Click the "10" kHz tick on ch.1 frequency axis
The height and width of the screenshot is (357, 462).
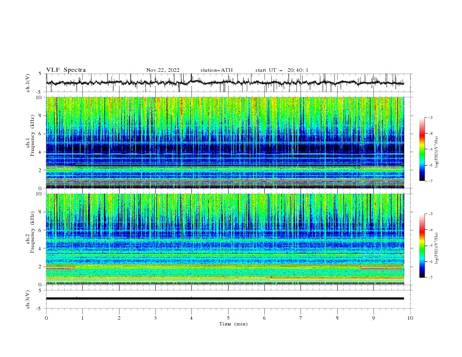[x=40, y=97]
